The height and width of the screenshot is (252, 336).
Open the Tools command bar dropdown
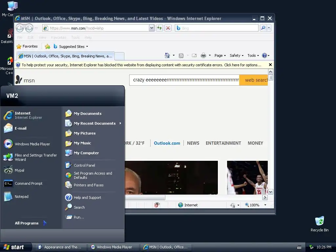click(x=253, y=55)
